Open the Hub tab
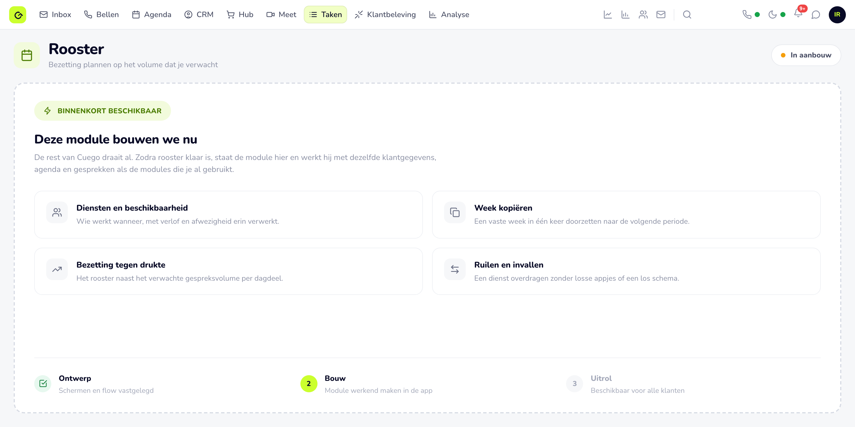Screen dimensions: 855x427 click(240, 15)
